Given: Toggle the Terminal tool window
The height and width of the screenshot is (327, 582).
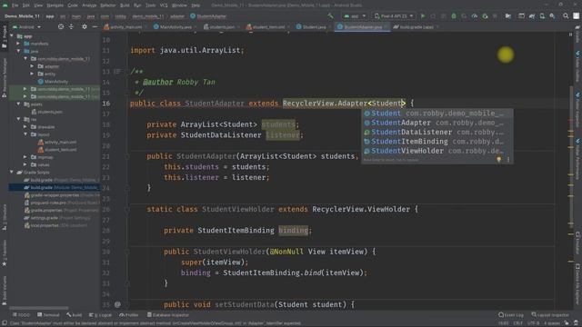Looking at the screenshot, I should click(x=48, y=315).
